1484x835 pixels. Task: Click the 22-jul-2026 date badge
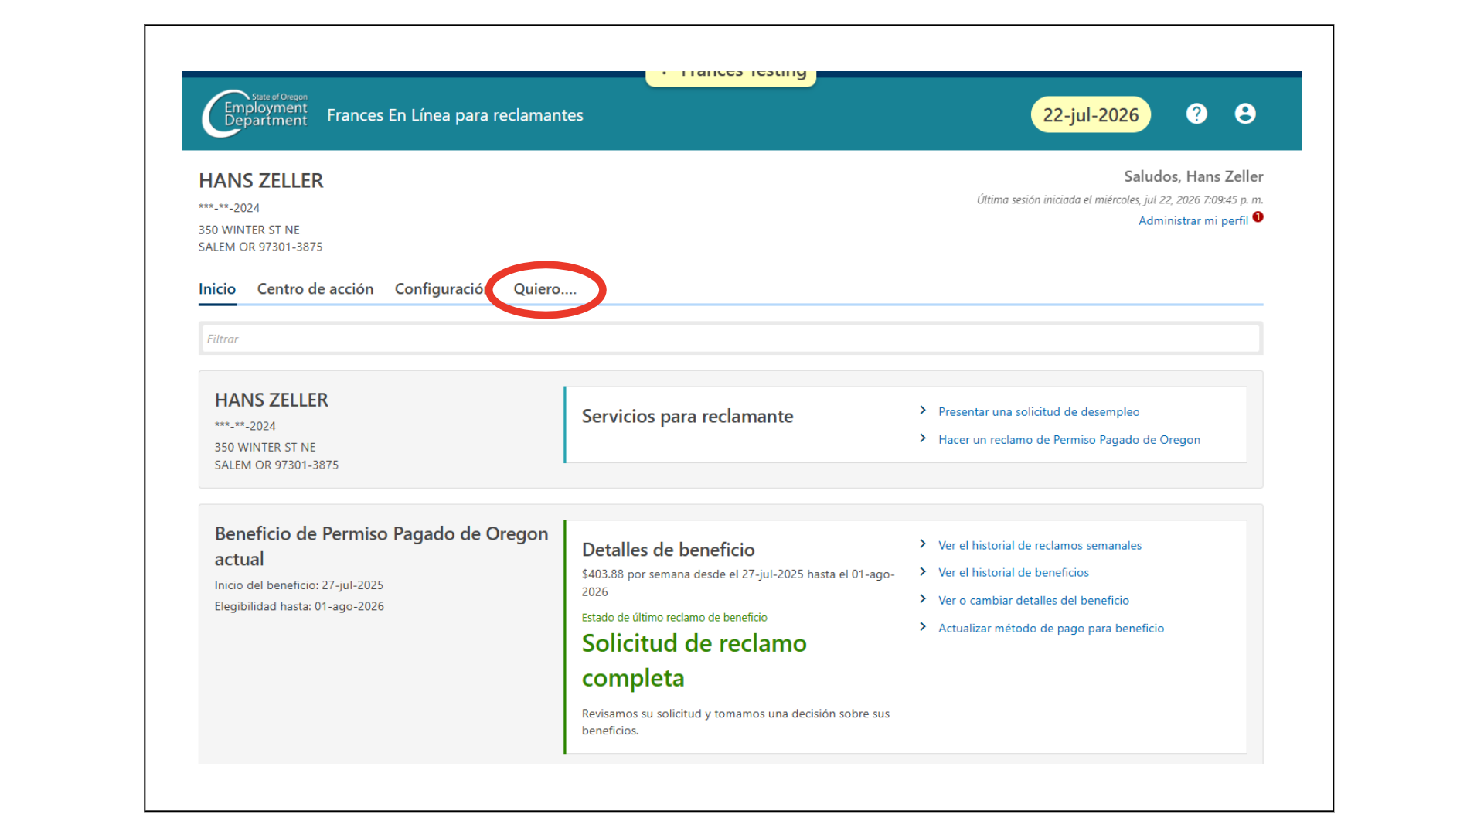click(1091, 115)
